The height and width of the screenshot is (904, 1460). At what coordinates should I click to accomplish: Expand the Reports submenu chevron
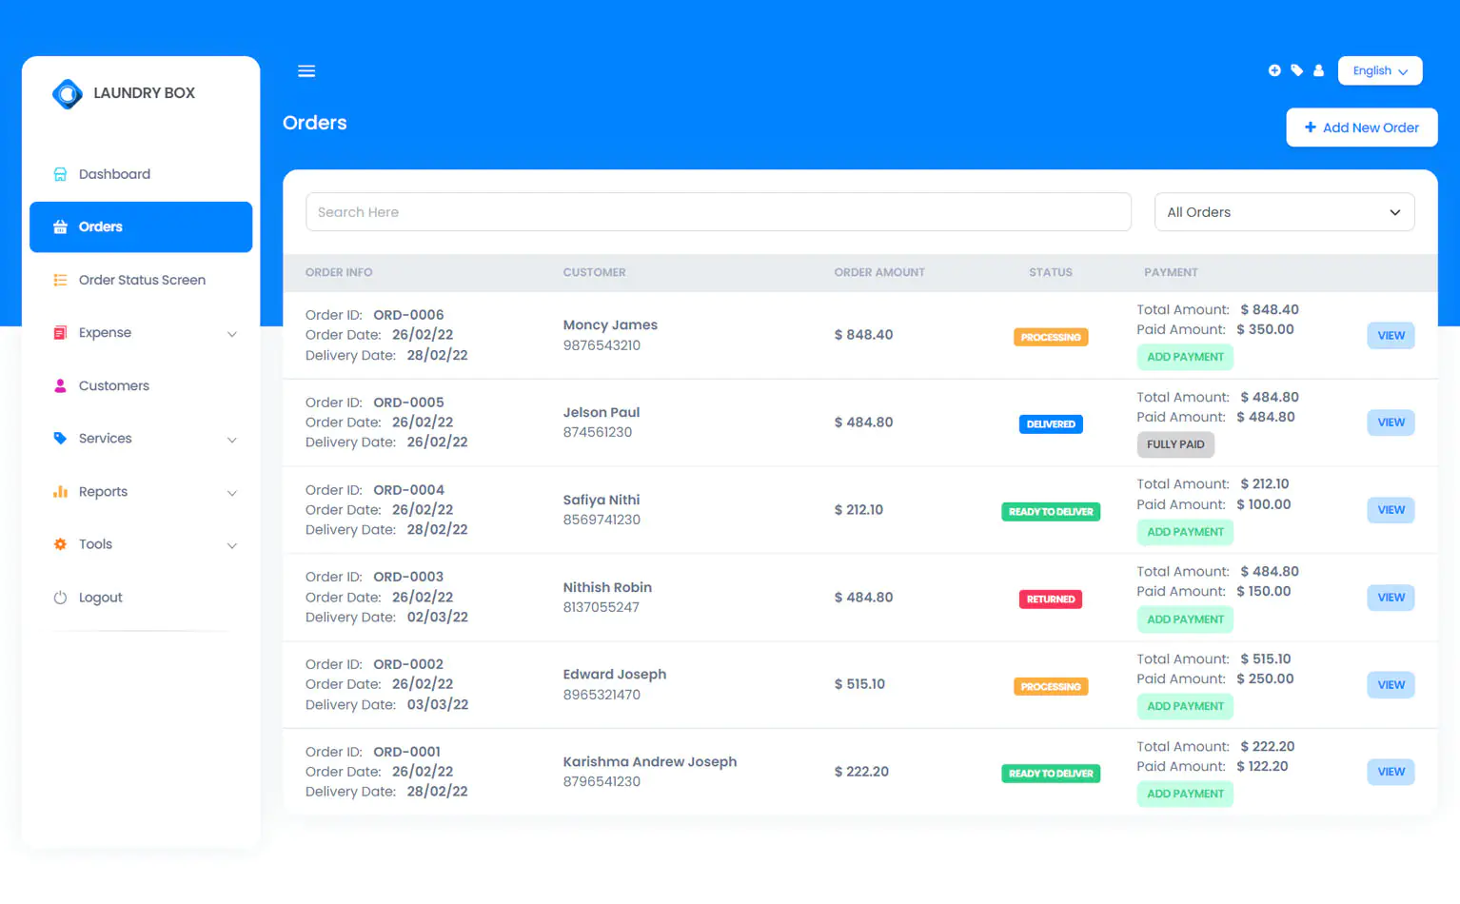click(x=232, y=493)
